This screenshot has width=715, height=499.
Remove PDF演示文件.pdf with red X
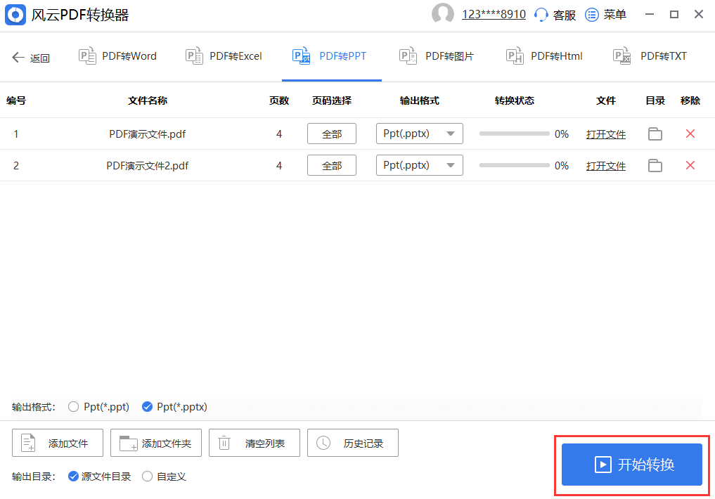pos(690,134)
